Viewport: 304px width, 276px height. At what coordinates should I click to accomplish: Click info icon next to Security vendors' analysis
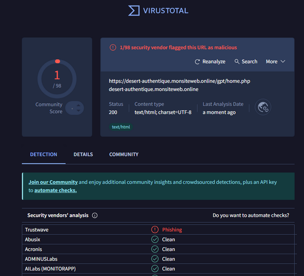point(95,215)
